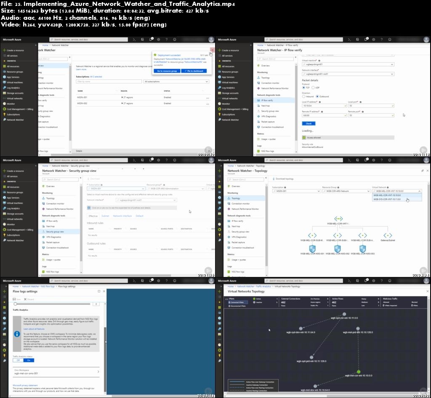
Task: Click the Local port info icon in IP flow verify
Action: point(360,102)
